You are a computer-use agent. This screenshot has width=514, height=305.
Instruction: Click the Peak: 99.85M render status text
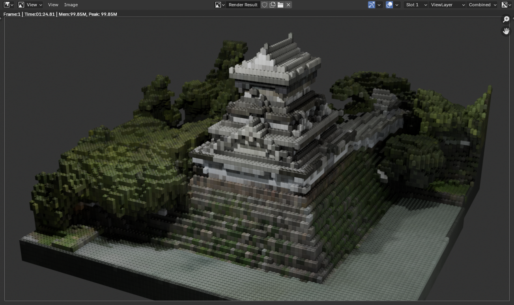103,14
